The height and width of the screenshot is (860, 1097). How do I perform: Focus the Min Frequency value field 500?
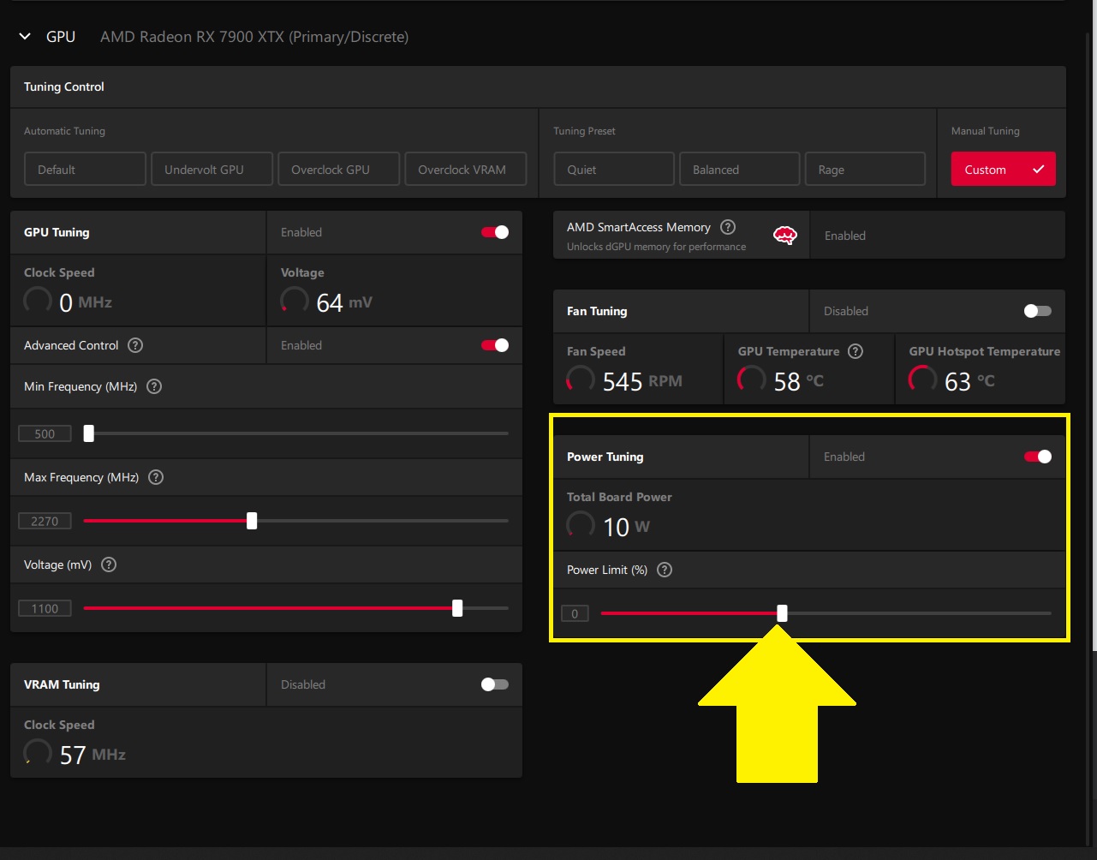point(45,433)
